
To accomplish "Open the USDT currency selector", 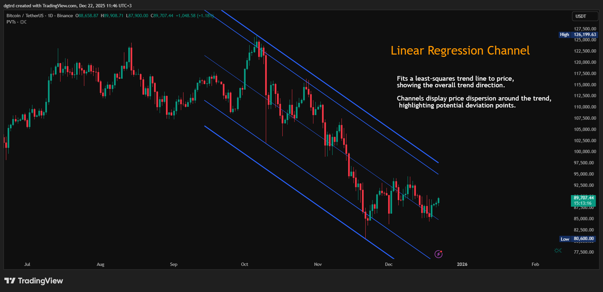I will (x=585, y=16).
